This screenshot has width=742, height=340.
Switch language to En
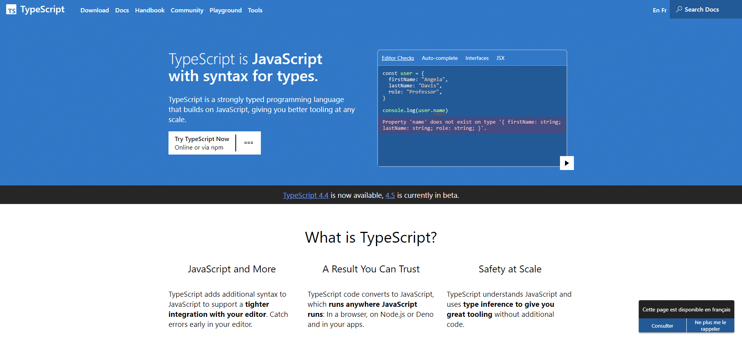[656, 10]
